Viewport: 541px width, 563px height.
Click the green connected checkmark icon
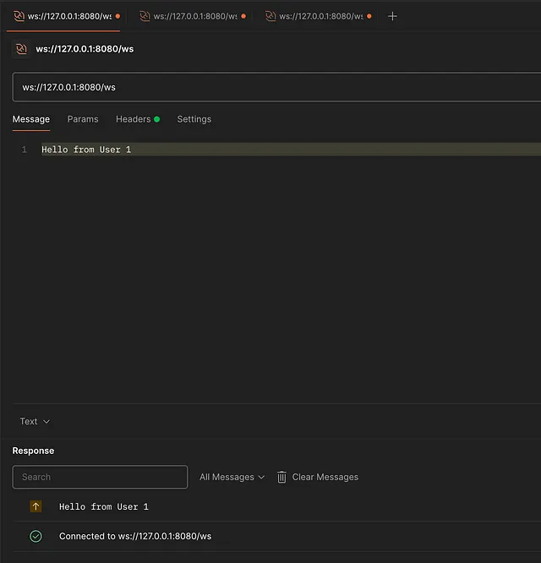click(x=36, y=536)
